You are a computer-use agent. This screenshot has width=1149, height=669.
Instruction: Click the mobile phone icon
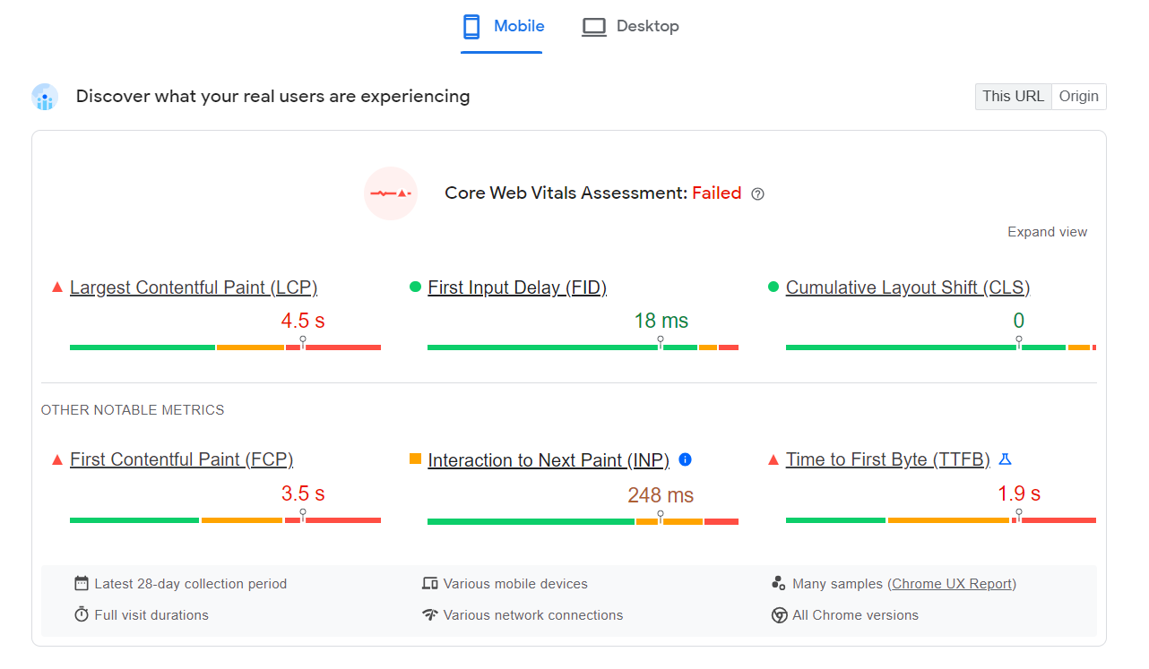[x=471, y=27]
